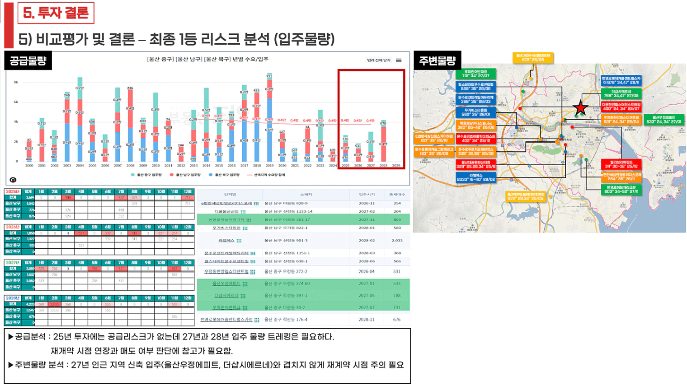The image size is (687, 386).
Task: Click grid icon beside 무거비스타동원
Action: (x=245, y=228)
